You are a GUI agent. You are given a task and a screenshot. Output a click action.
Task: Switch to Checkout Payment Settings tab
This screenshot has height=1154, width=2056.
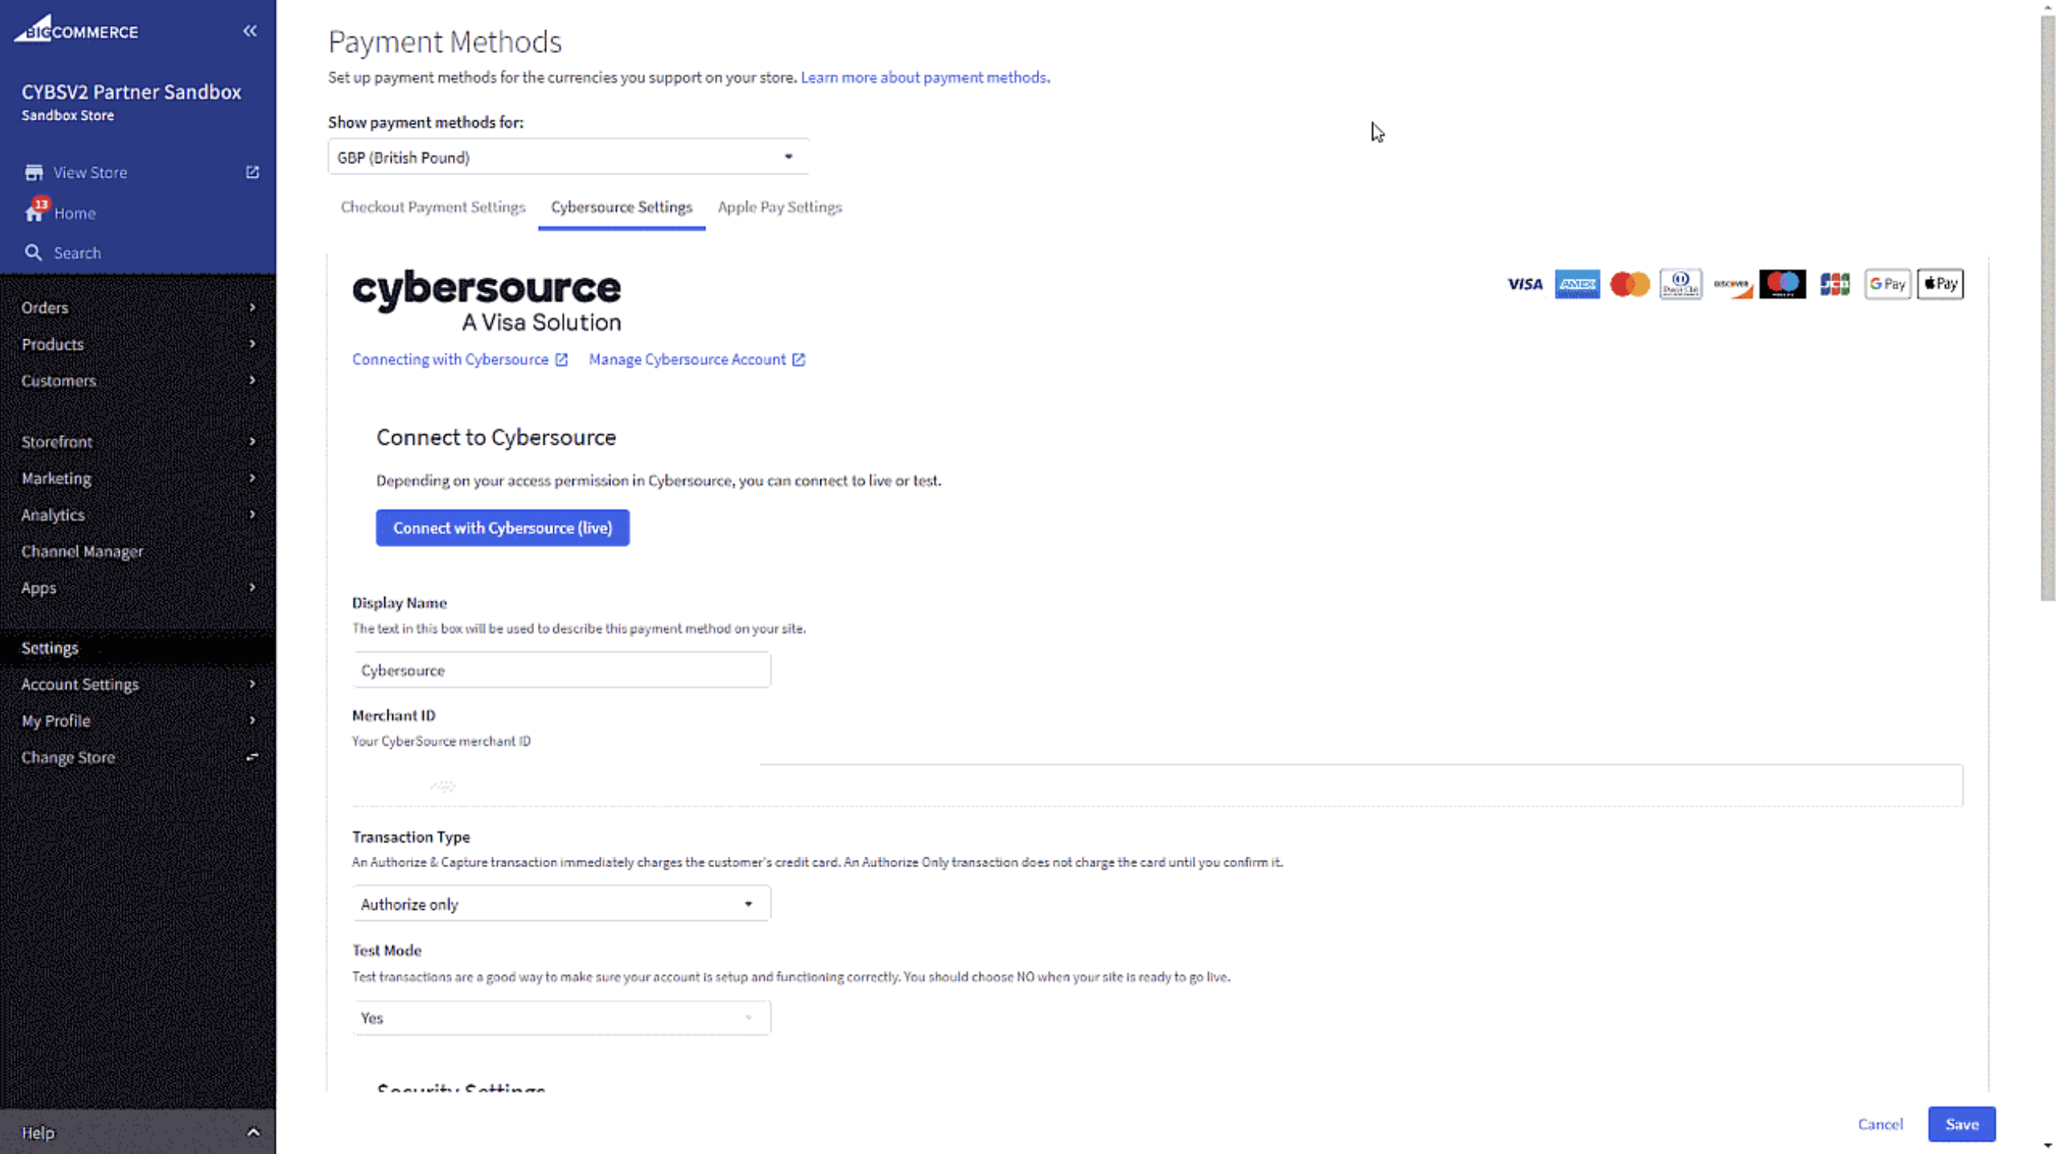434,208
